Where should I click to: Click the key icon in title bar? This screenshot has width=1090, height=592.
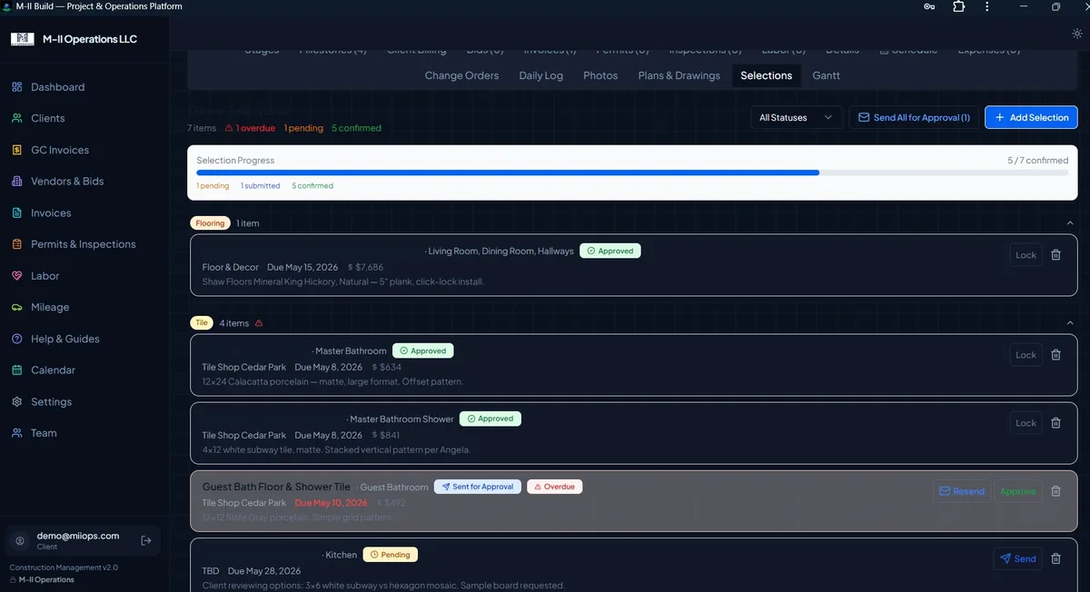(x=929, y=6)
